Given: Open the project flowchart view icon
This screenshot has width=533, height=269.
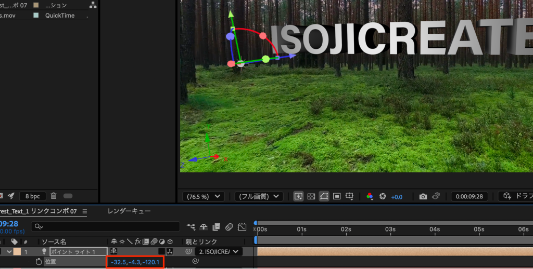Looking at the screenshot, I should tap(93, 5).
